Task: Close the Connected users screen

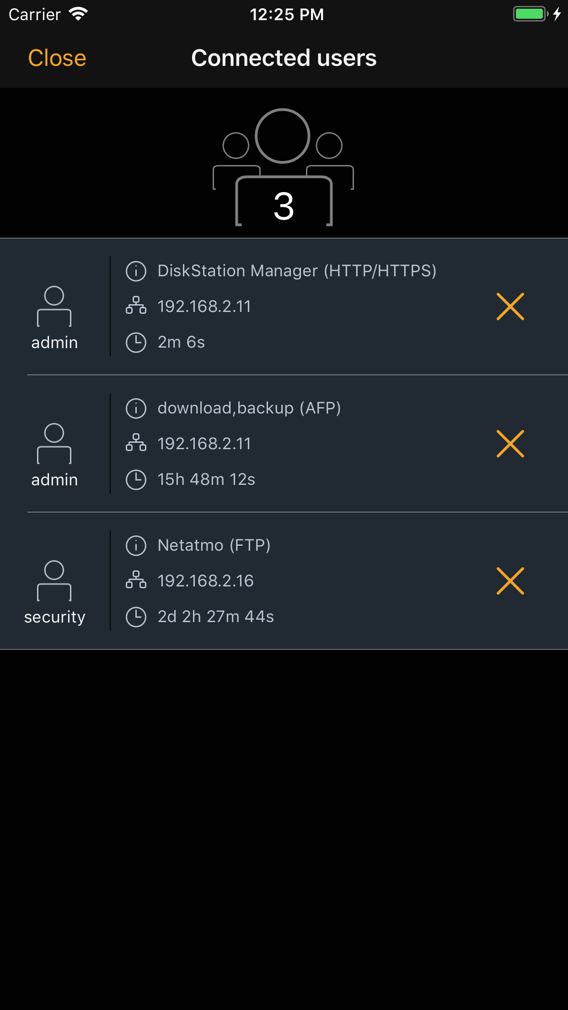Action: point(57,58)
